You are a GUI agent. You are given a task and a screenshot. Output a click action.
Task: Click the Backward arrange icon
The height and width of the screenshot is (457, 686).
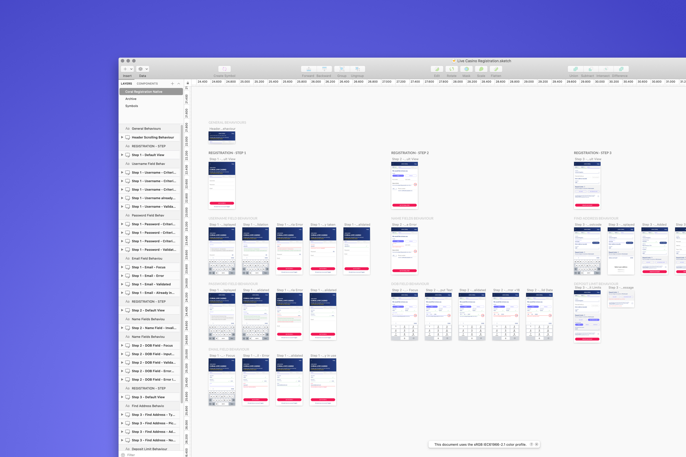324,69
